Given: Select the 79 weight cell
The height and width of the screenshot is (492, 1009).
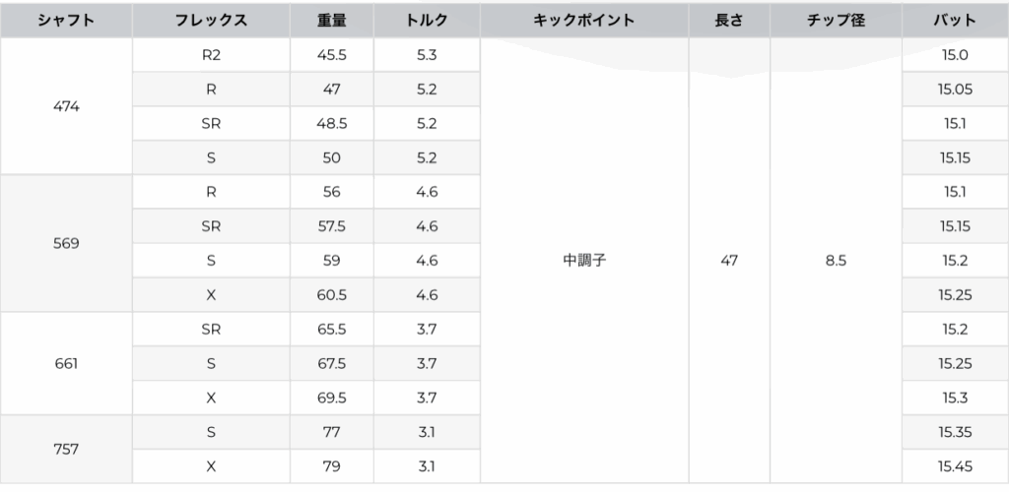Looking at the screenshot, I should pos(331,466).
